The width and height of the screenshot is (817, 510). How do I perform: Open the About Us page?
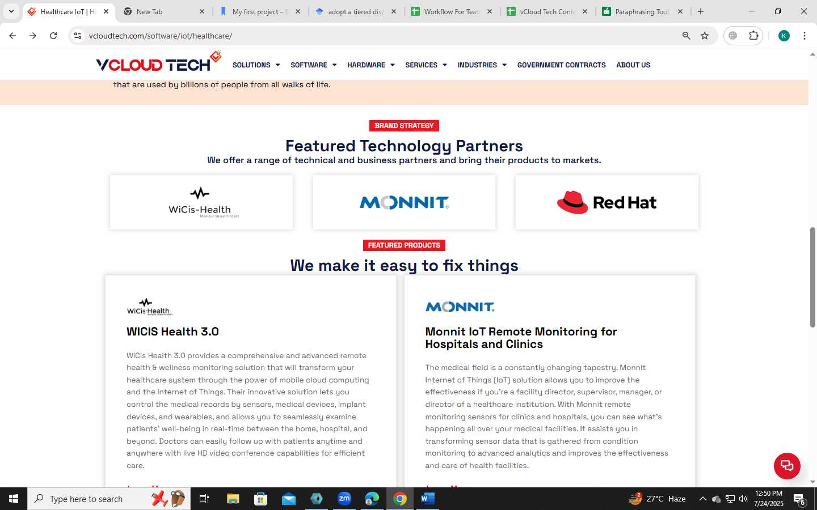click(x=633, y=65)
